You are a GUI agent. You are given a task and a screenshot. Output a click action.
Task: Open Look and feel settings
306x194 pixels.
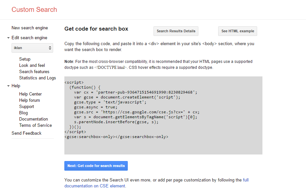point(32,65)
